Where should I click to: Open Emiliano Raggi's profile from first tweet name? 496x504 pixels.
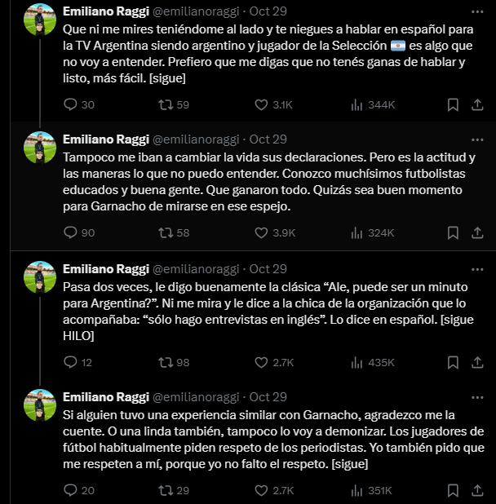point(105,11)
